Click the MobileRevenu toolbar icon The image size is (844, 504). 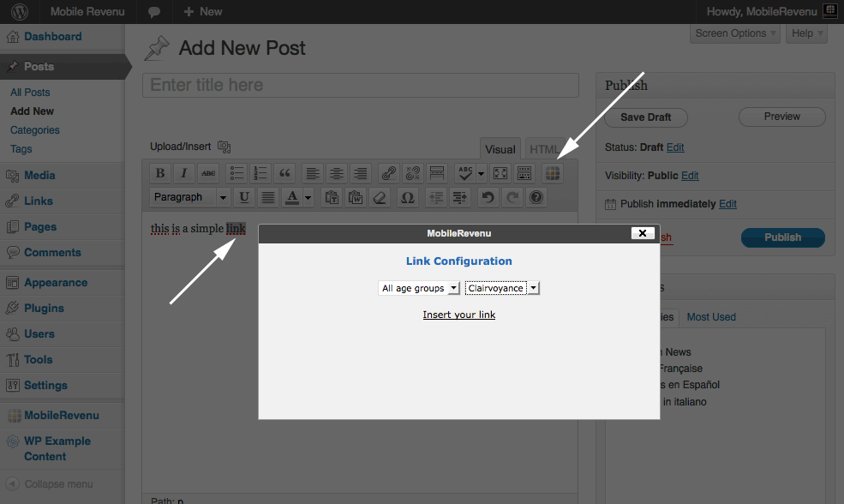click(x=553, y=173)
